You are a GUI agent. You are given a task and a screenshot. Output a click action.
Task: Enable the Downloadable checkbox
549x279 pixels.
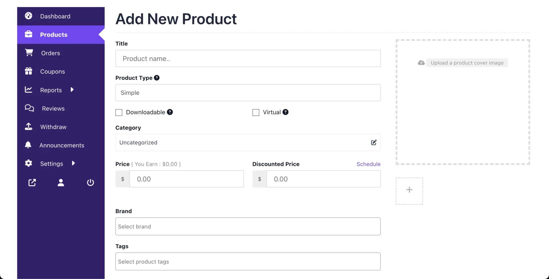[119, 112]
